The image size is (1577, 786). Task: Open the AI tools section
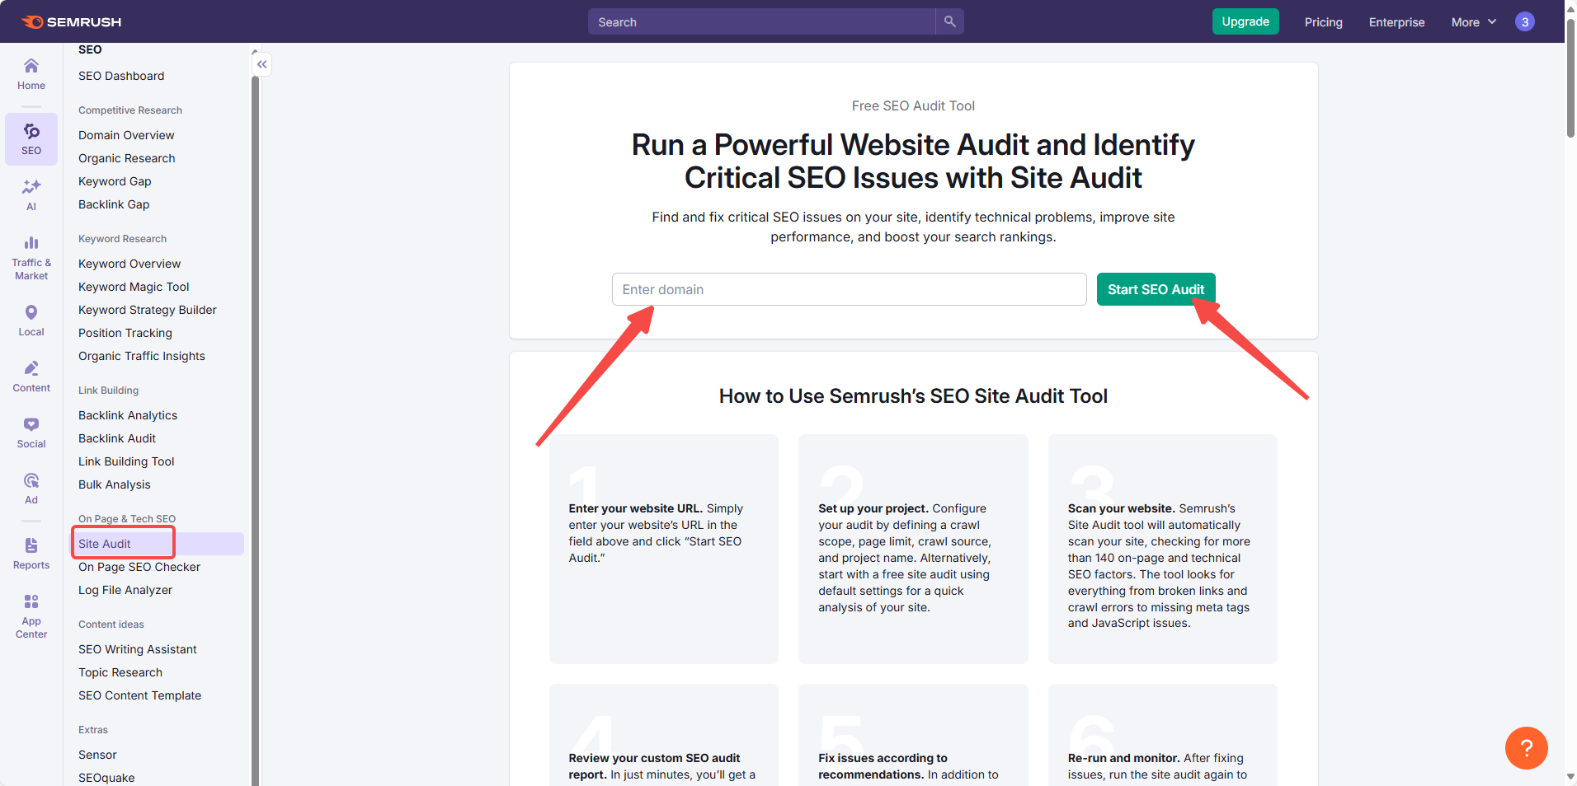[31, 194]
